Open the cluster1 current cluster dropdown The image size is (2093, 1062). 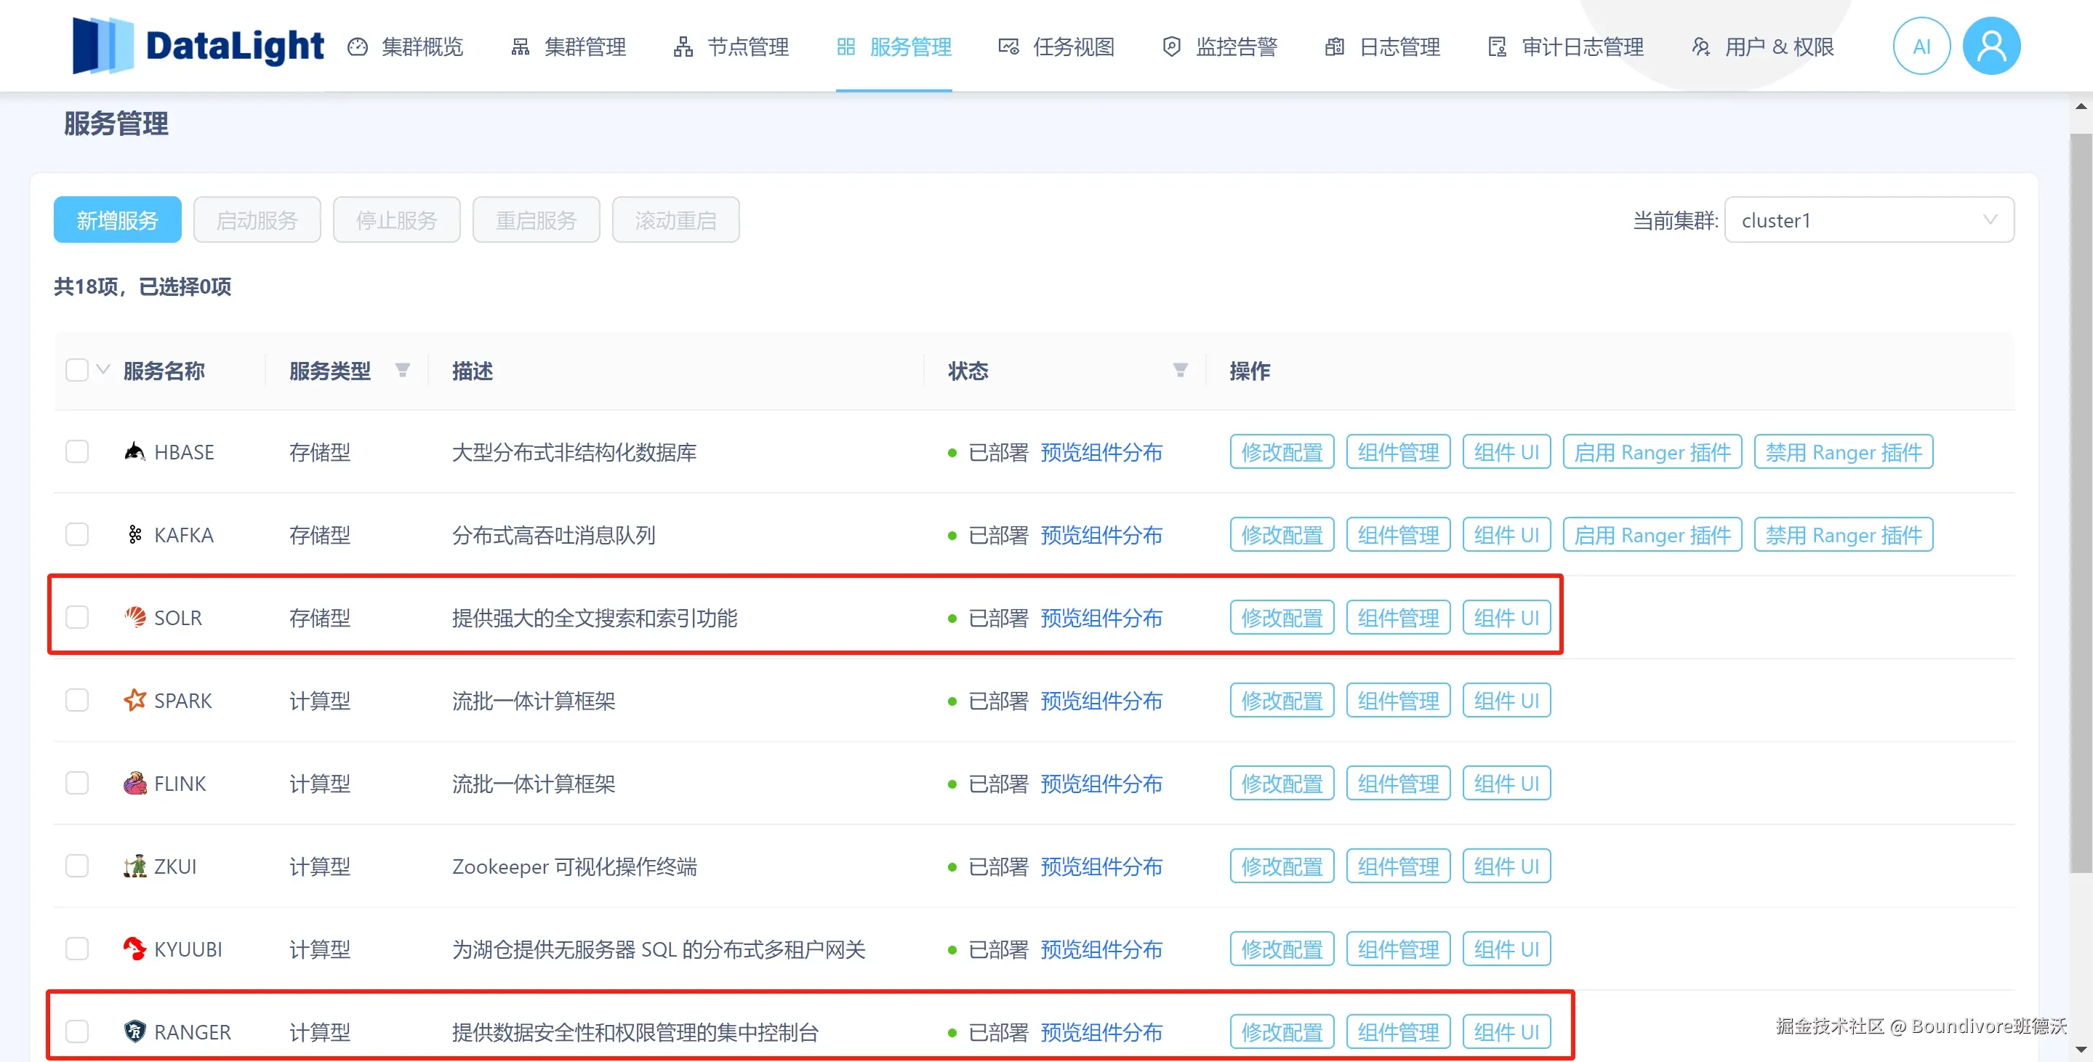[1869, 220]
